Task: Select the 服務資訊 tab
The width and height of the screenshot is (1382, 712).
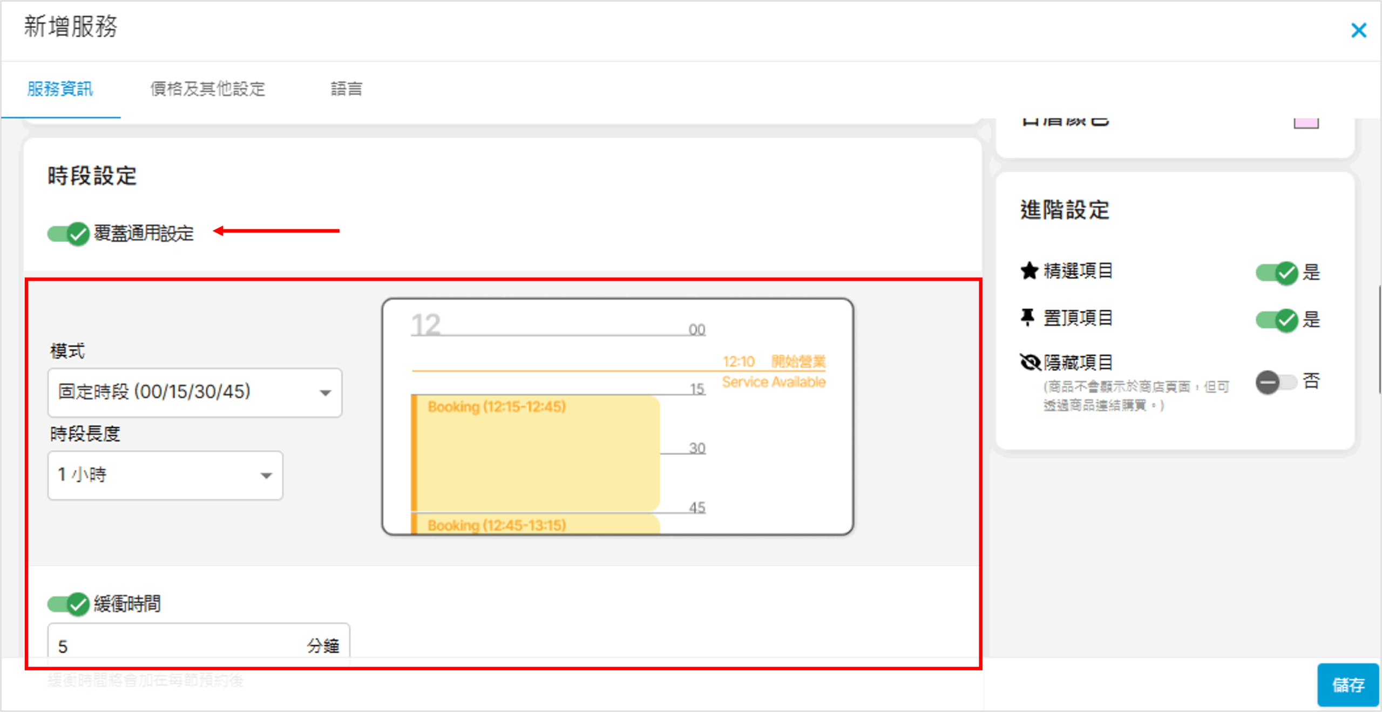Action: click(60, 89)
